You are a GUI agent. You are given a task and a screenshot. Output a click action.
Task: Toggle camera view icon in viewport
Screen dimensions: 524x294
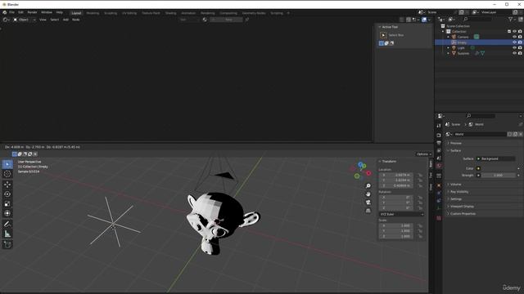[368, 203]
